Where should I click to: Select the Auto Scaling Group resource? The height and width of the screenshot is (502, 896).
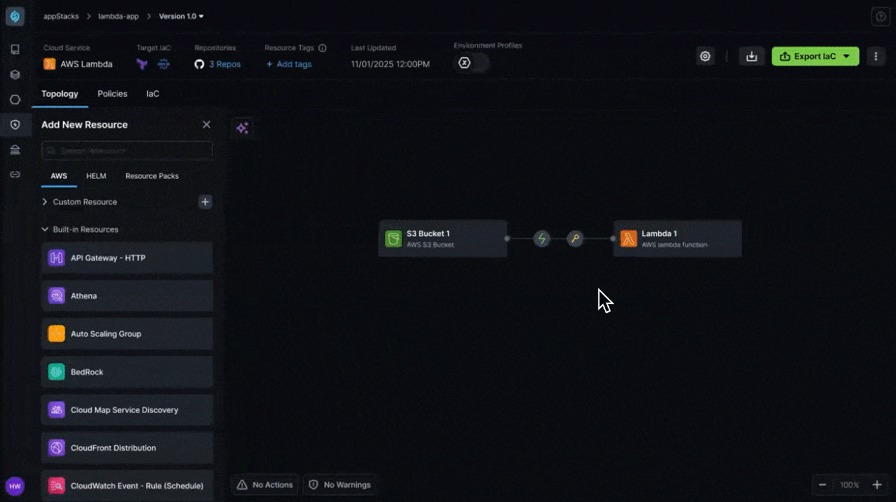(127, 334)
